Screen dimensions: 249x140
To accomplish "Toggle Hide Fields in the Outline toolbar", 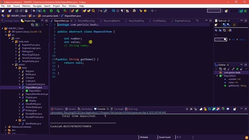I will click(229, 69).
